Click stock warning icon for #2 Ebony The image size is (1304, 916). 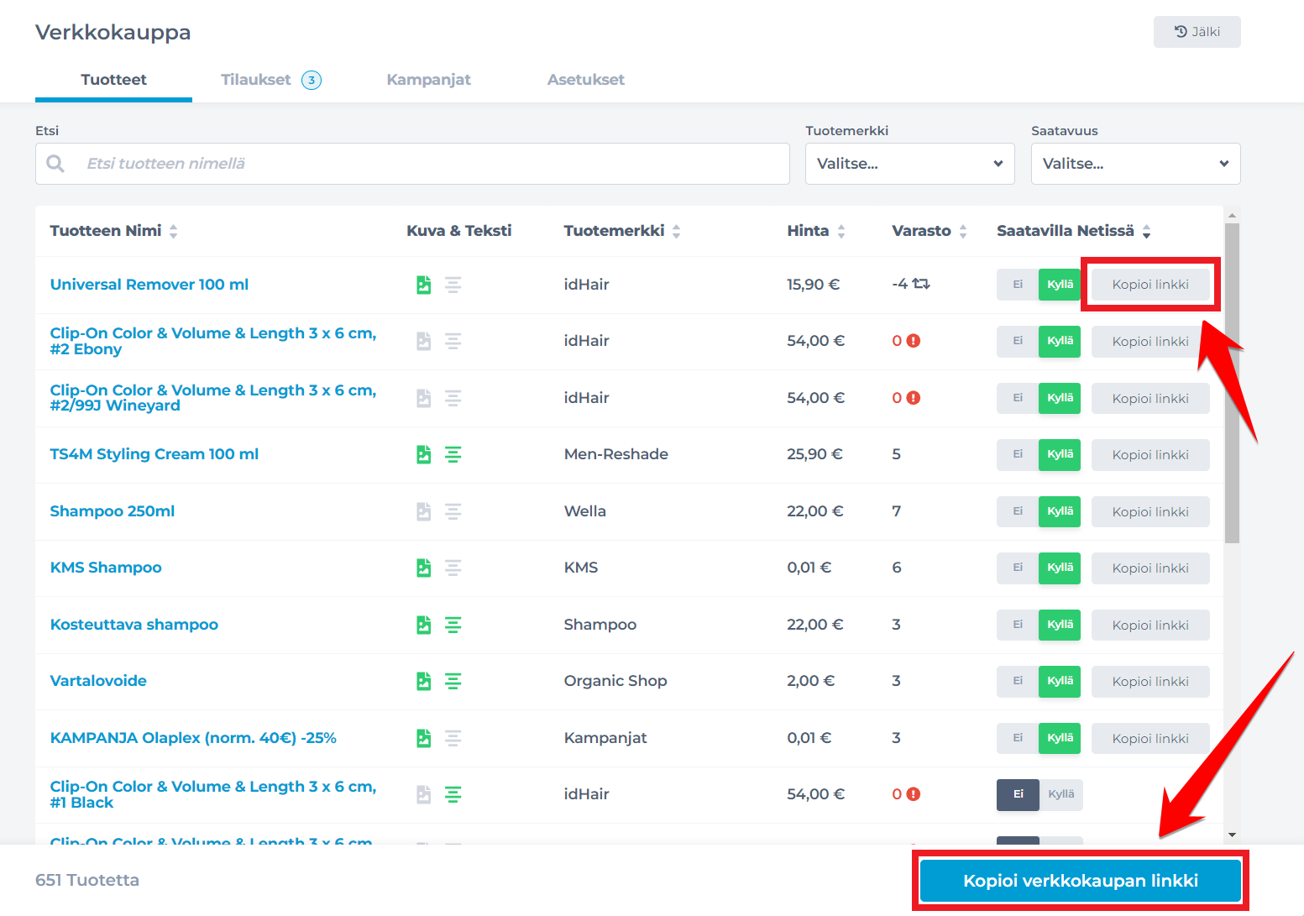[914, 341]
